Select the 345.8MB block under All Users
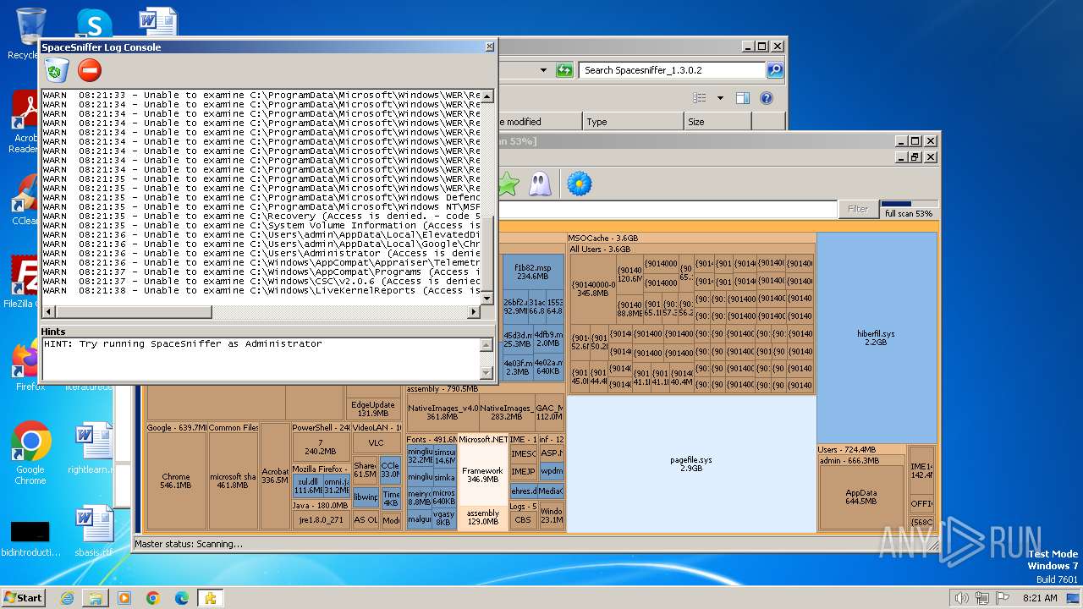Screen dimensions: 1083x609 click(x=592, y=288)
